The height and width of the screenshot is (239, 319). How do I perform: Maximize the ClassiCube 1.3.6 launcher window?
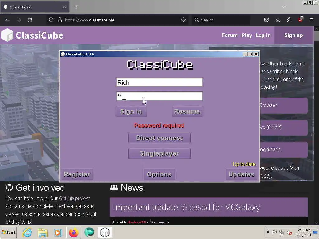[250, 54]
